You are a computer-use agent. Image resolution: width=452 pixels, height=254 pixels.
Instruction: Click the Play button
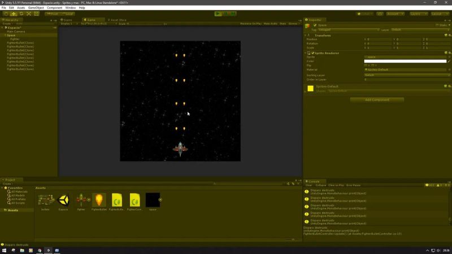click(218, 14)
